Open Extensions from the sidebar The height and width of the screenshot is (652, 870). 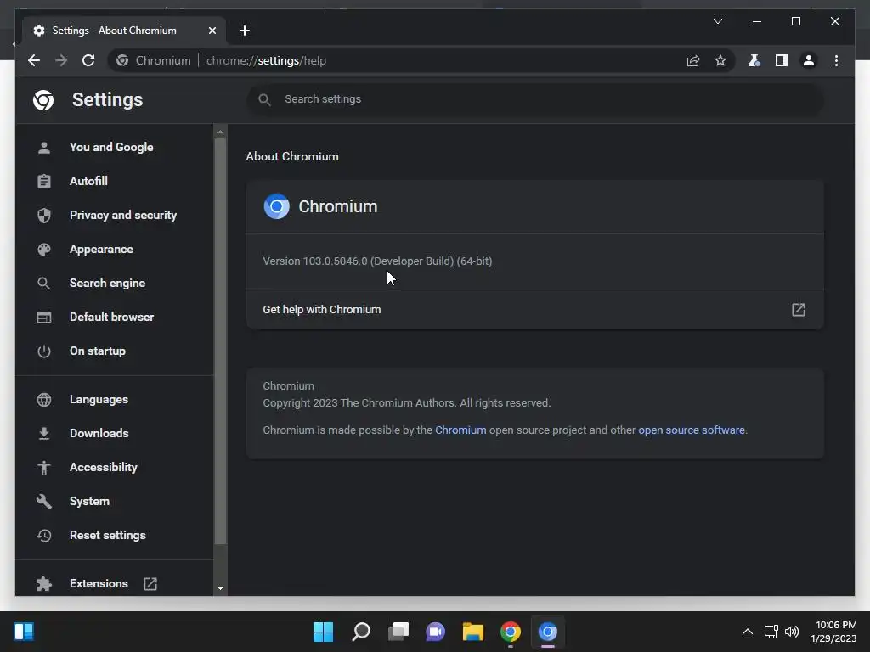tap(115, 583)
